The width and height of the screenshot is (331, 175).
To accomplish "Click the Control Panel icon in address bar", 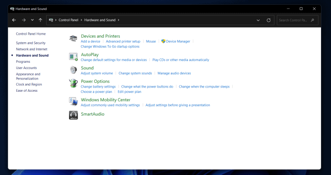I will 51,20.
